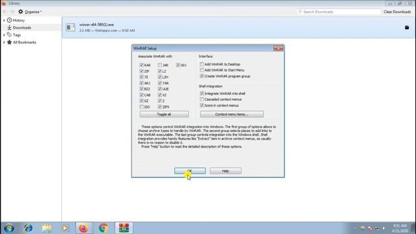Toggle the LZH checkbox
Image resolution: width=416 pixels, height=234 pixels.
point(160,77)
